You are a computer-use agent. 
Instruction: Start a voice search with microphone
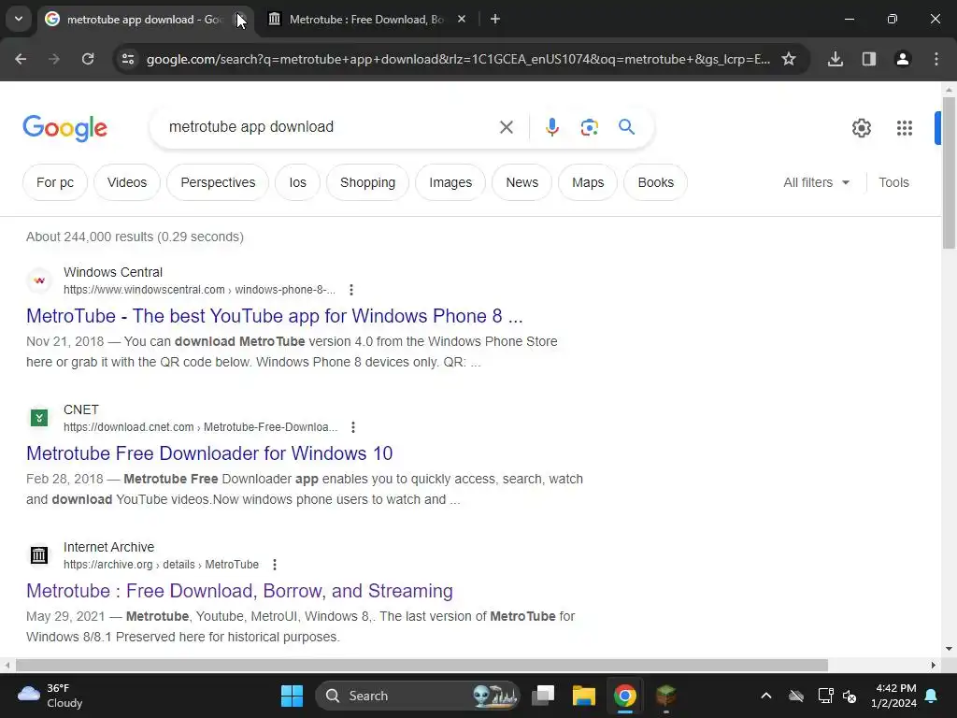click(551, 127)
